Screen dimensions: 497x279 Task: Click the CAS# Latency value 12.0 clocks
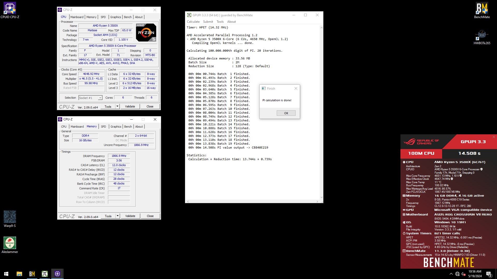(x=119, y=165)
